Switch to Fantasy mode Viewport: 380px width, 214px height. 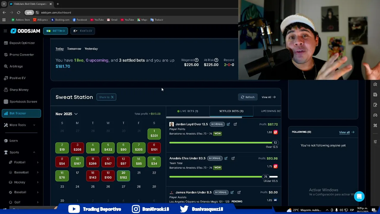click(83, 31)
